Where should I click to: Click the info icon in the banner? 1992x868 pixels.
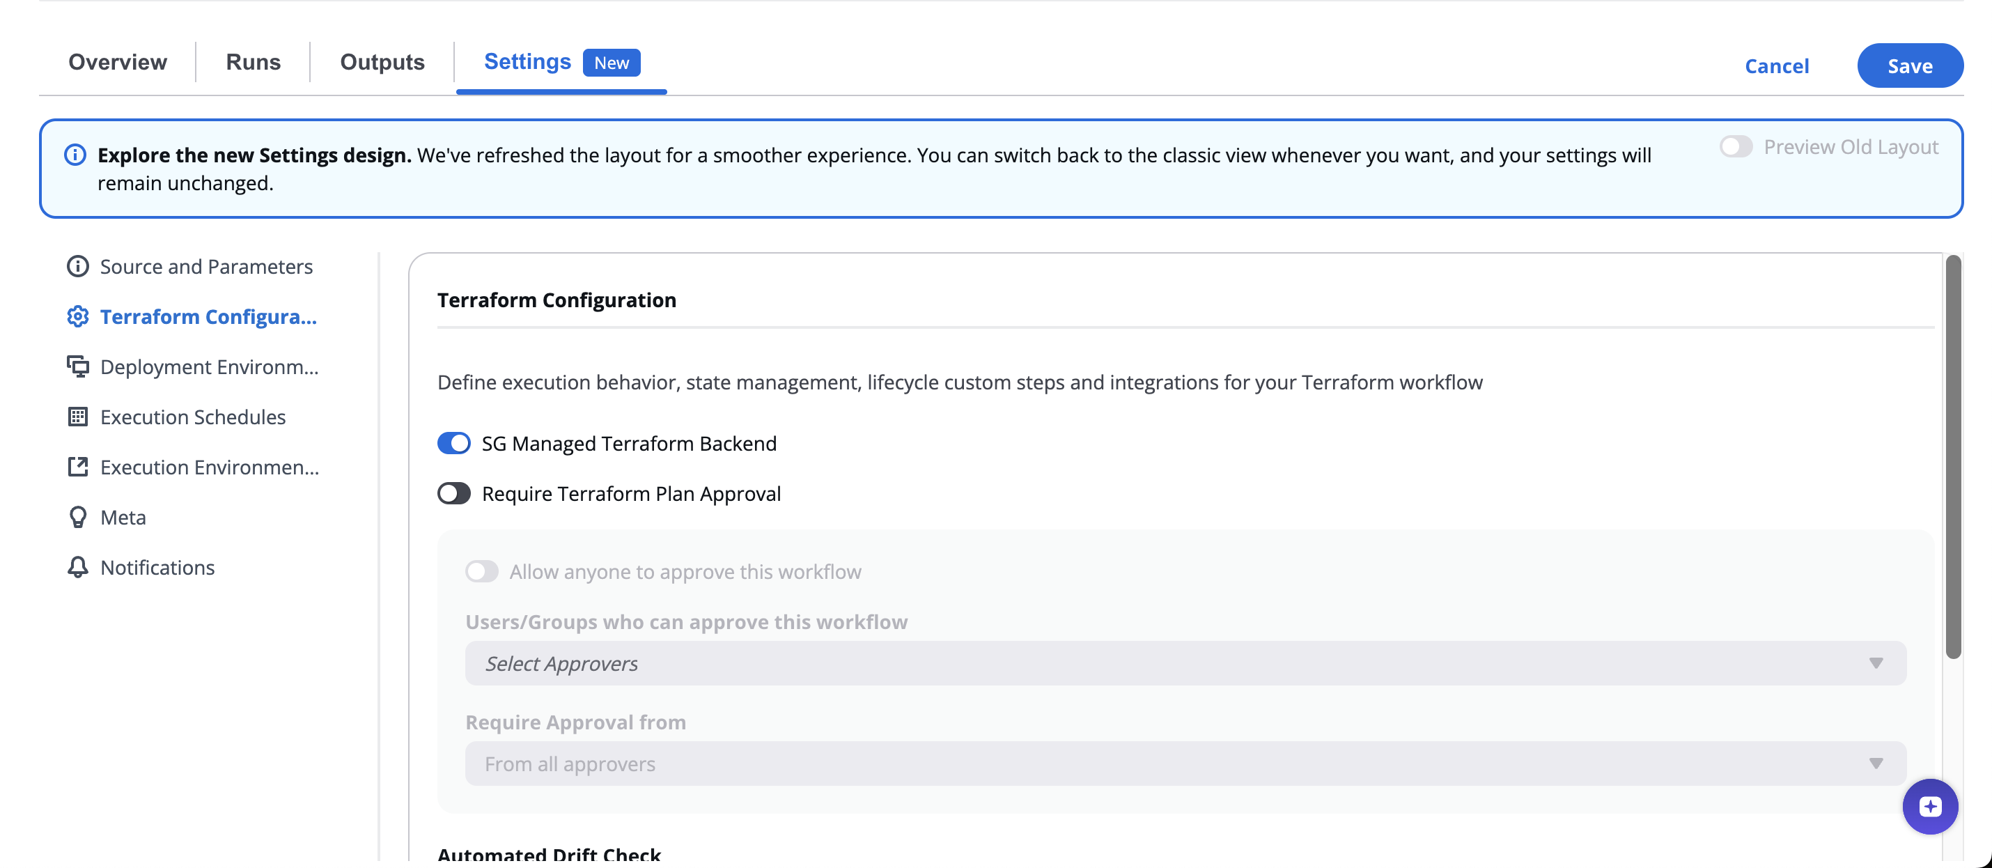75,155
